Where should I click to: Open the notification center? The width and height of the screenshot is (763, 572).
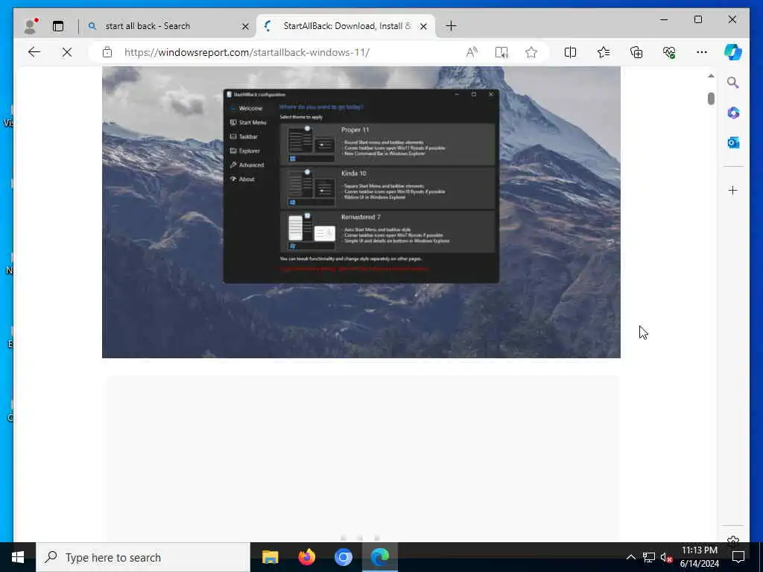738,557
